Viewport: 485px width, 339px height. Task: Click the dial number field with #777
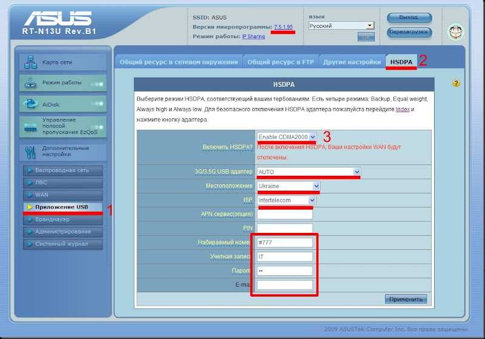click(x=285, y=243)
